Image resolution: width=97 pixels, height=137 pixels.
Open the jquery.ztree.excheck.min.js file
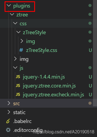[x=53, y=95]
